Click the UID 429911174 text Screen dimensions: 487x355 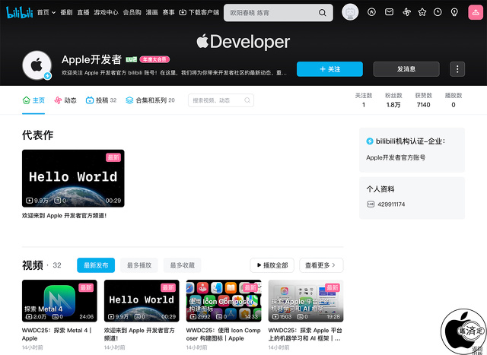(x=391, y=204)
